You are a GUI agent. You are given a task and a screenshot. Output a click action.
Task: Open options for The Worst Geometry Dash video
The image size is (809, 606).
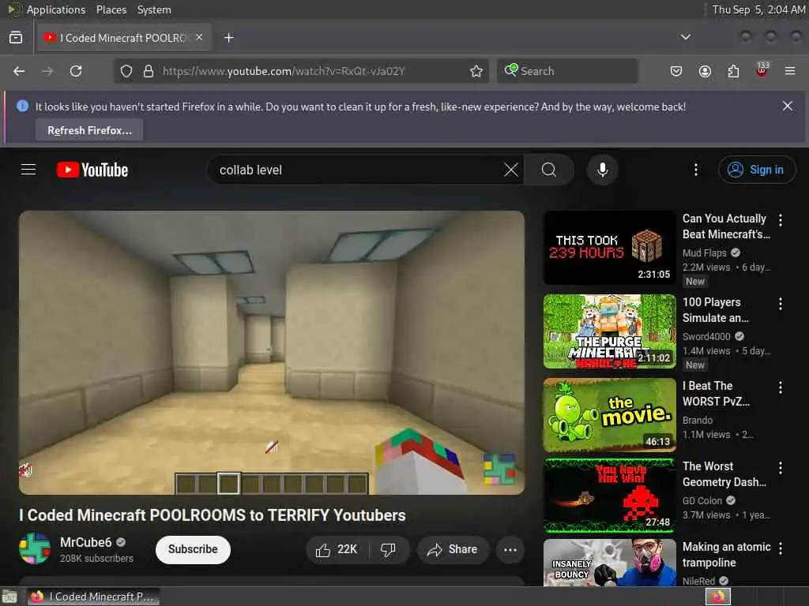pyautogui.click(x=781, y=468)
